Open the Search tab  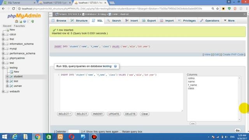114,21
